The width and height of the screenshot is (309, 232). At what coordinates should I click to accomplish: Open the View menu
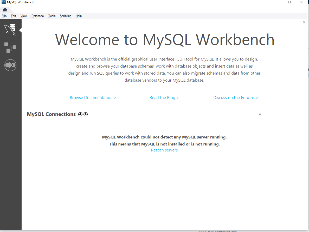[24, 16]
